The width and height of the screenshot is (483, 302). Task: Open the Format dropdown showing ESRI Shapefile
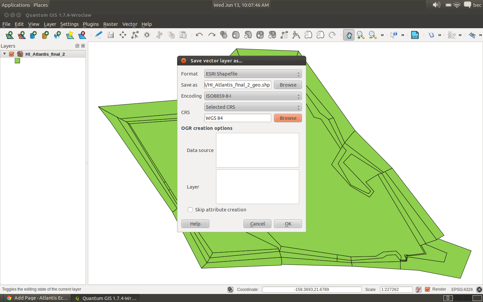pyautogui.click(x=253, y=74)
